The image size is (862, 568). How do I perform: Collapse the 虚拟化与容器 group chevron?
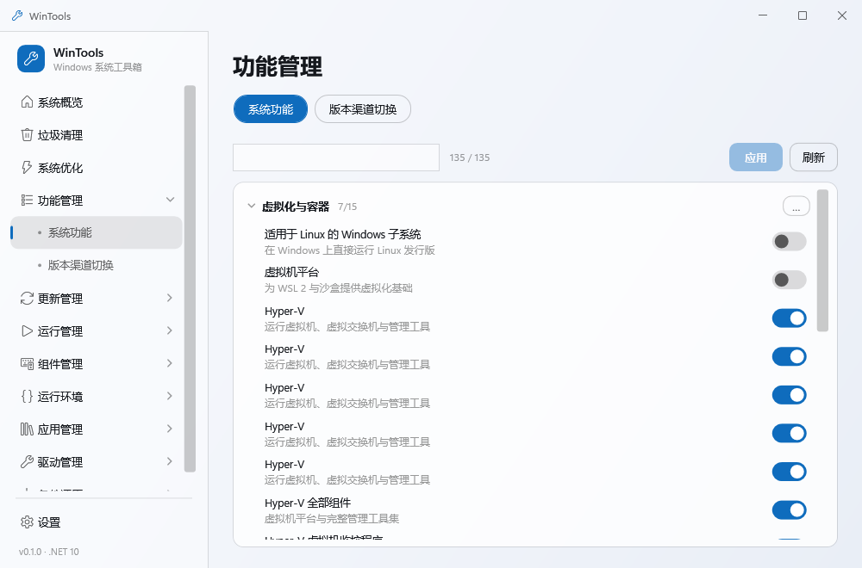click(251, 207)
